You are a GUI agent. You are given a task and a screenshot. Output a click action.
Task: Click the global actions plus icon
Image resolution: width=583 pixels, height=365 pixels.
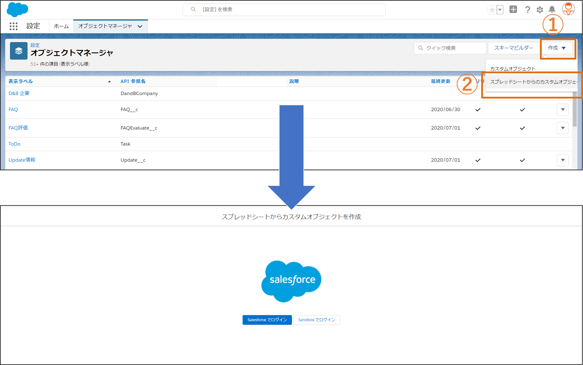click(513, 9)
